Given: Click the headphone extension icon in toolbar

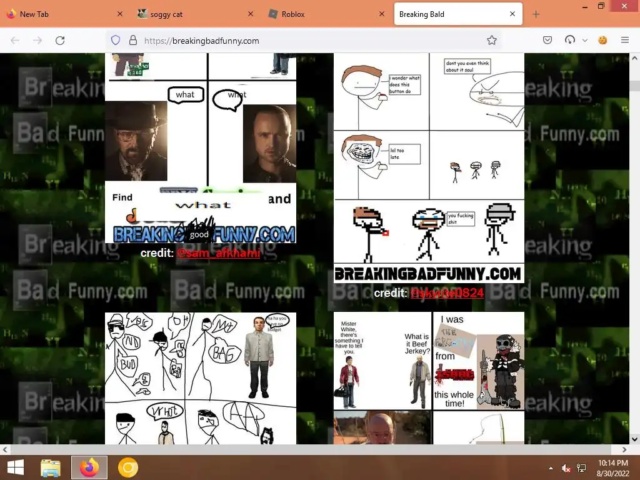Looking at the screenshot, I should click(570, 39).
